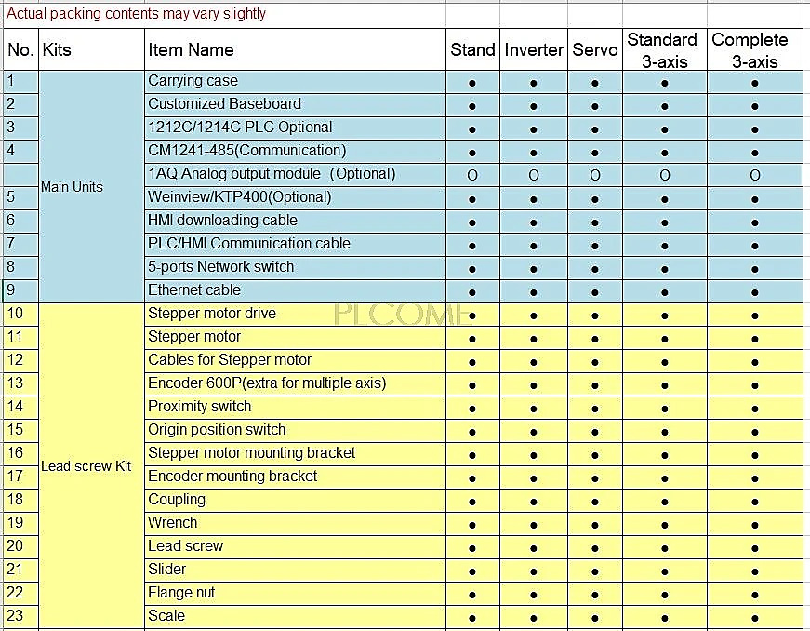Click the row number 10 cell
Image resolution: width=810 pixels, height=631 pixels.
pyautogui.click(x=20, y=315)
